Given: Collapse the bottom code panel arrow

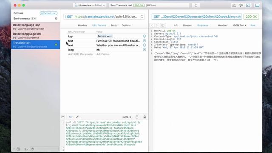Looking at the screenshot, I should (x=63, y=117).
